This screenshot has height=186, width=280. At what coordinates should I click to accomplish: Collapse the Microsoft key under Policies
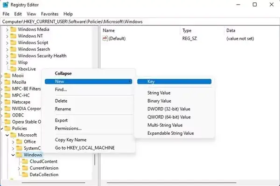pos(7,135)
